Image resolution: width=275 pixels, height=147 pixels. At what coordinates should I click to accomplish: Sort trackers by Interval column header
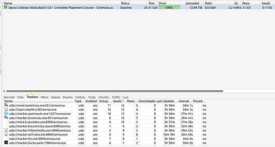(x=184, y=101)
